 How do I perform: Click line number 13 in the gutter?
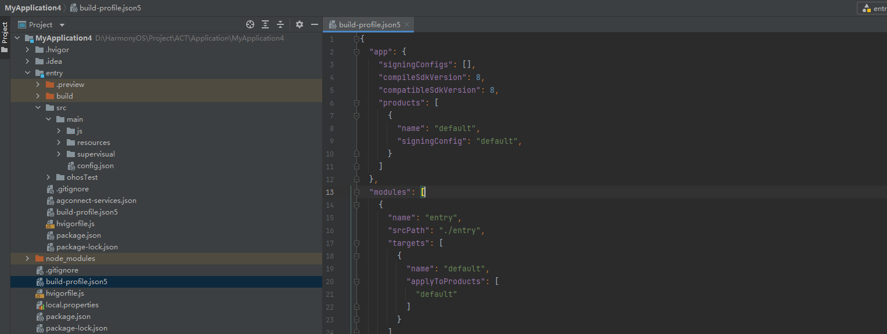pos(330,192)
